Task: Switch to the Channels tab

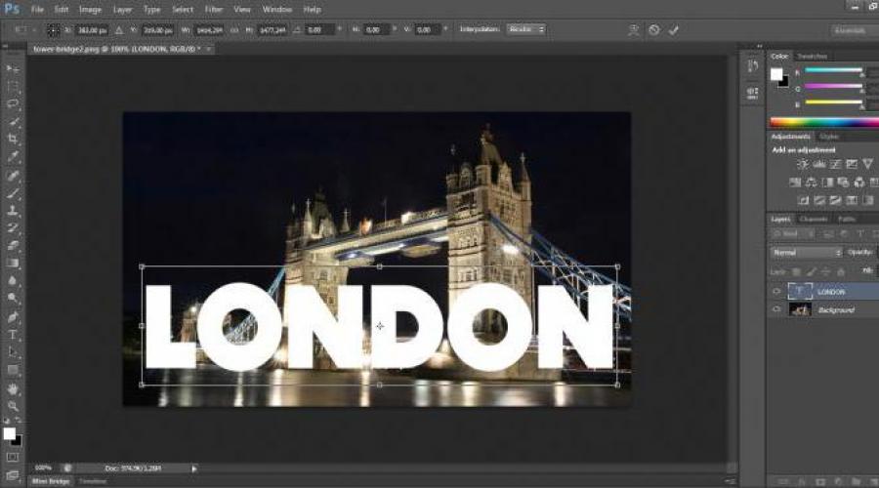Action: click(814, 219)
